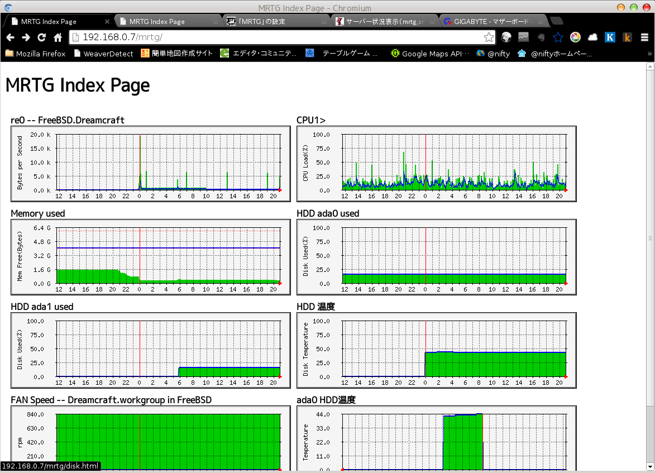This screenshot has height=473, width=655.
Task: Switch to the GIGABYTE マザーボード tab
Action: pos(493,21)
